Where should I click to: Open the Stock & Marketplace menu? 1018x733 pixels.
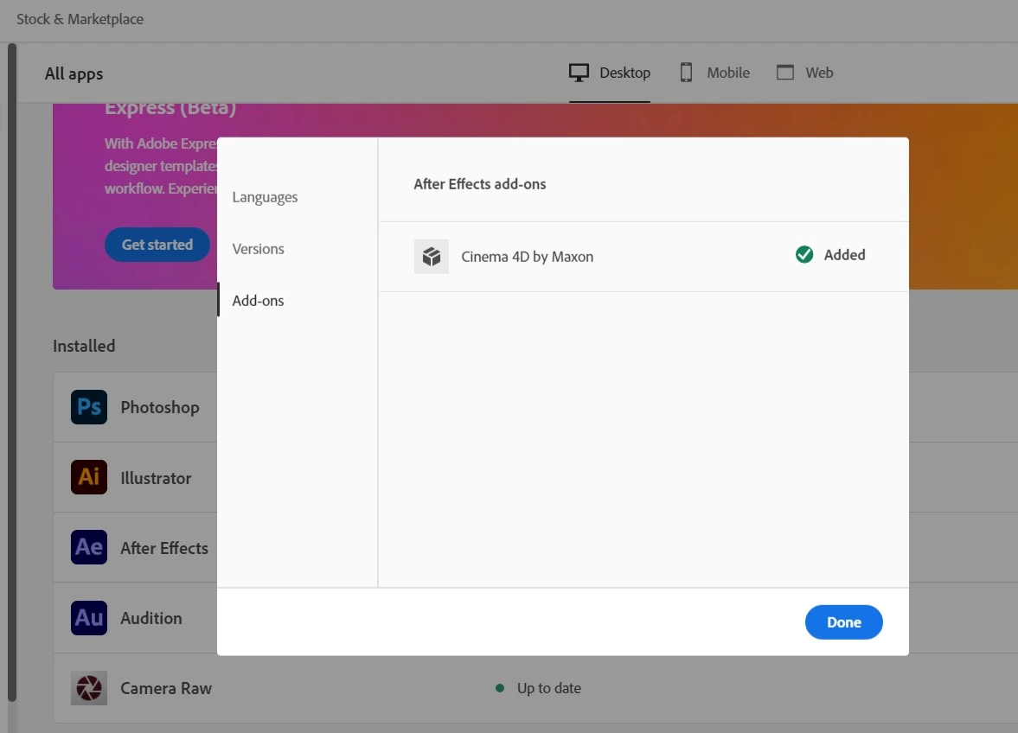(80, 20)
